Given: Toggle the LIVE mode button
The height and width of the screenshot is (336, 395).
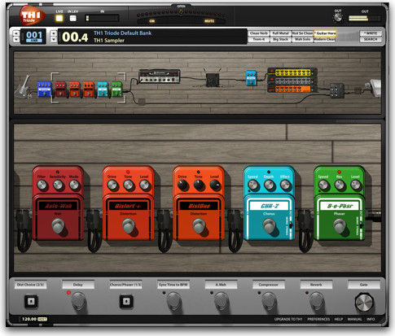Looking at the screenshot, I should click(x=59, y=18).
